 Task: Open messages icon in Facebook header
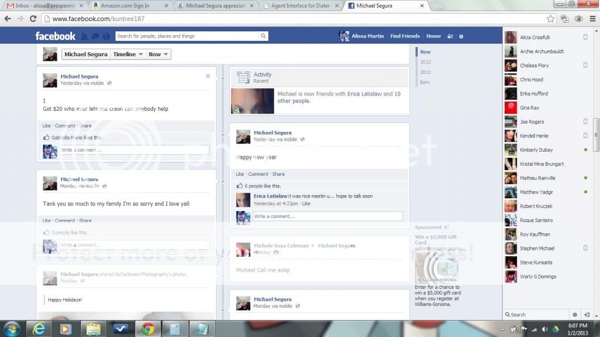pos(96,36)
